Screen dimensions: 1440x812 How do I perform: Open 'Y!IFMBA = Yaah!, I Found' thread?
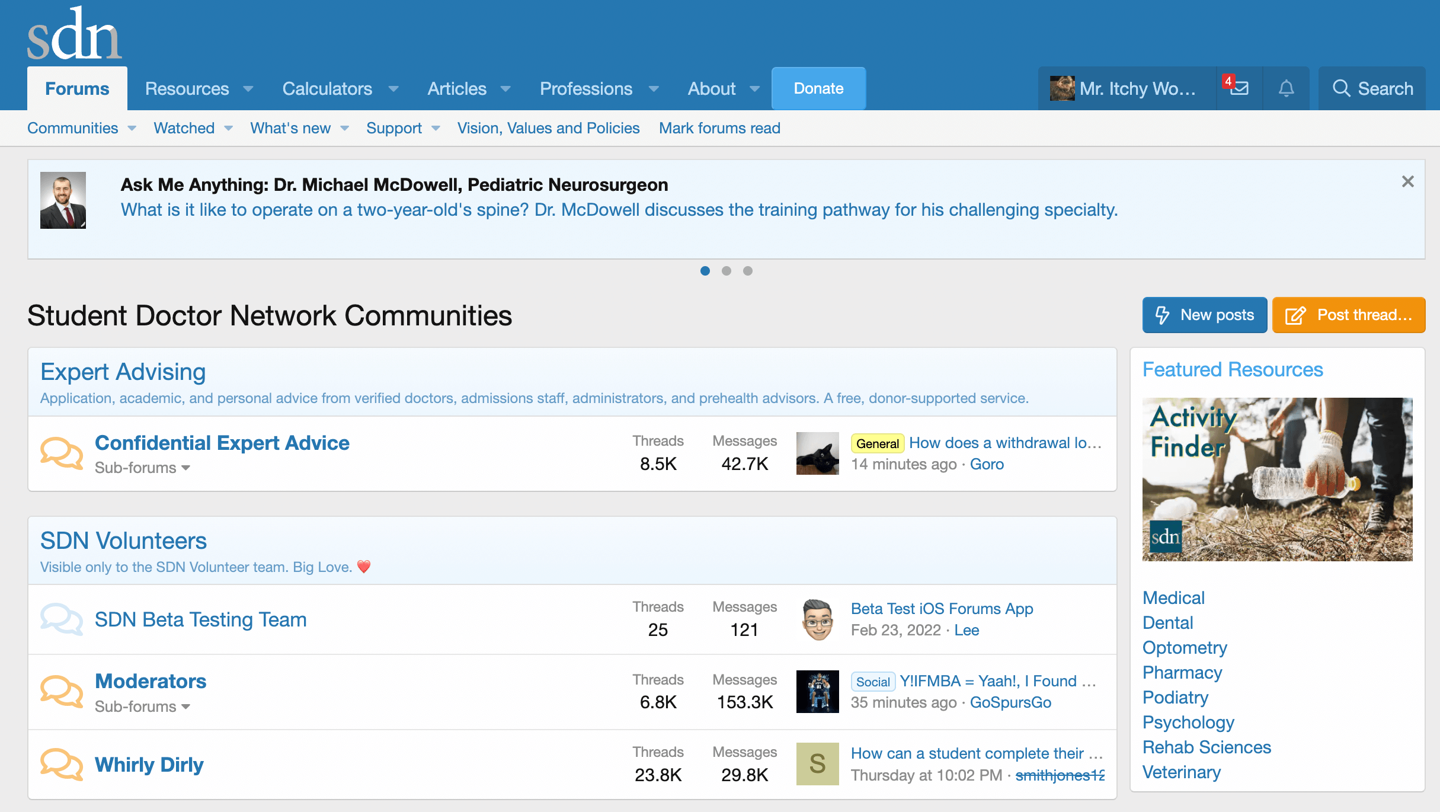(x=998, y=681)
